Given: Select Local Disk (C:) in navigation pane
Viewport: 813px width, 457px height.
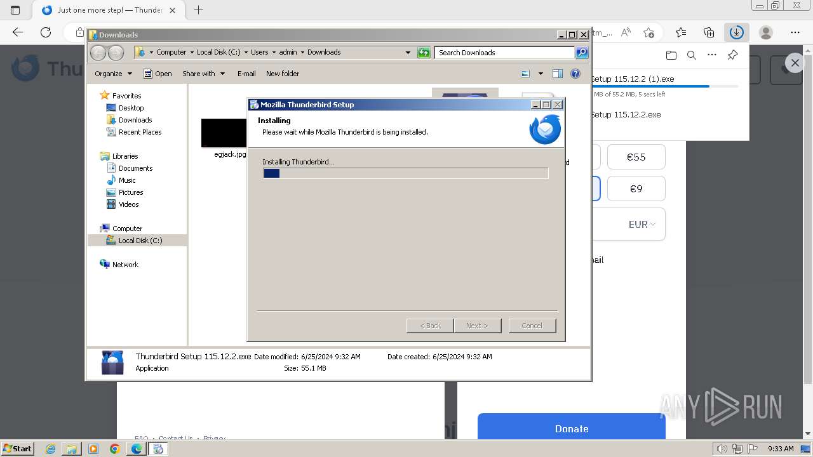Looking at the screenshot, I should tap(140, 241).
